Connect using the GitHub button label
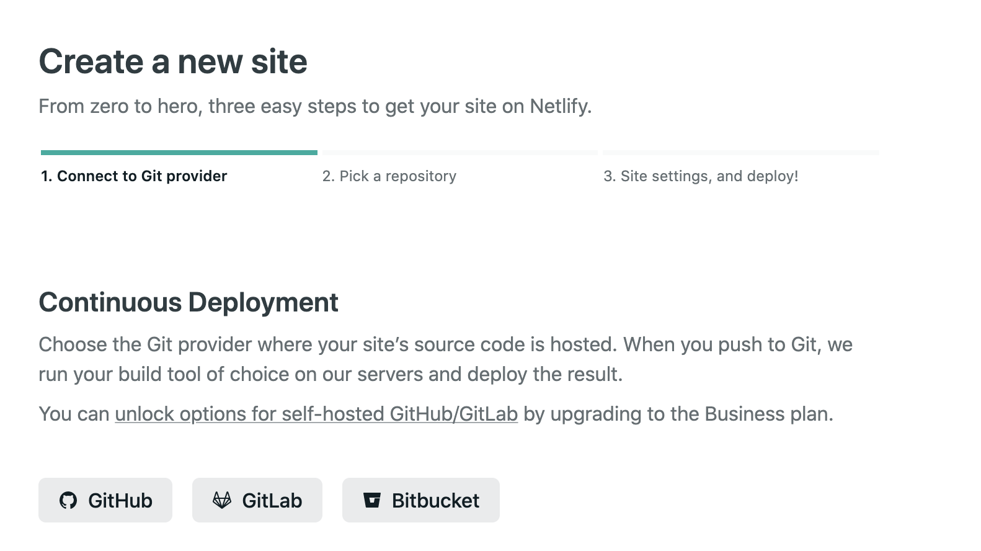This screenshot has height=551, width=981. pyautogui.click(x=120, y=501)
